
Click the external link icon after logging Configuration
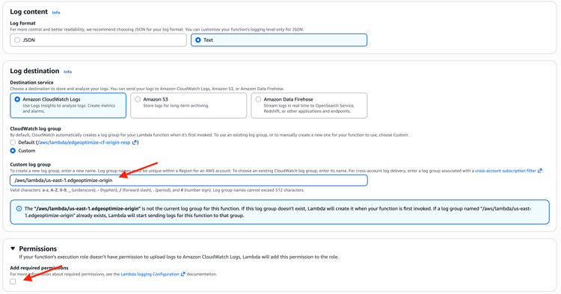[183, 274]
